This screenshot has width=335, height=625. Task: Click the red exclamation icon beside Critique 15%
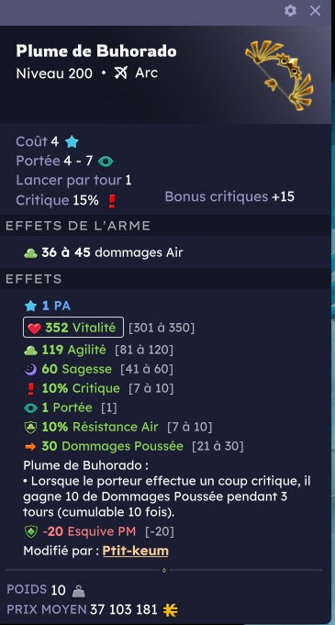coord(112,201)
